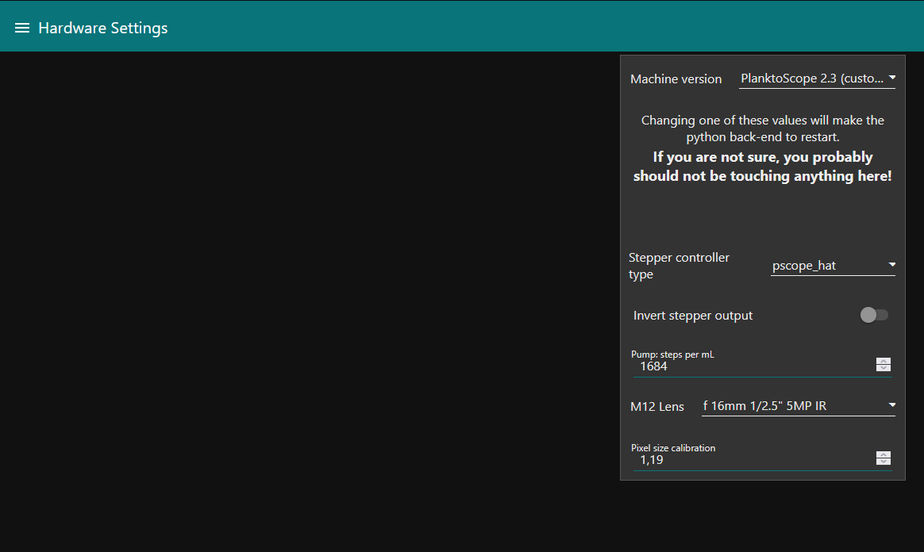Open the f 16mm lens selector

[x=791, y=406]
